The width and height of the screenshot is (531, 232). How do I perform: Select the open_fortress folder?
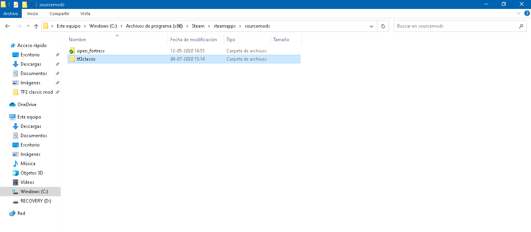pyautogui.click(x=184, y=51)
